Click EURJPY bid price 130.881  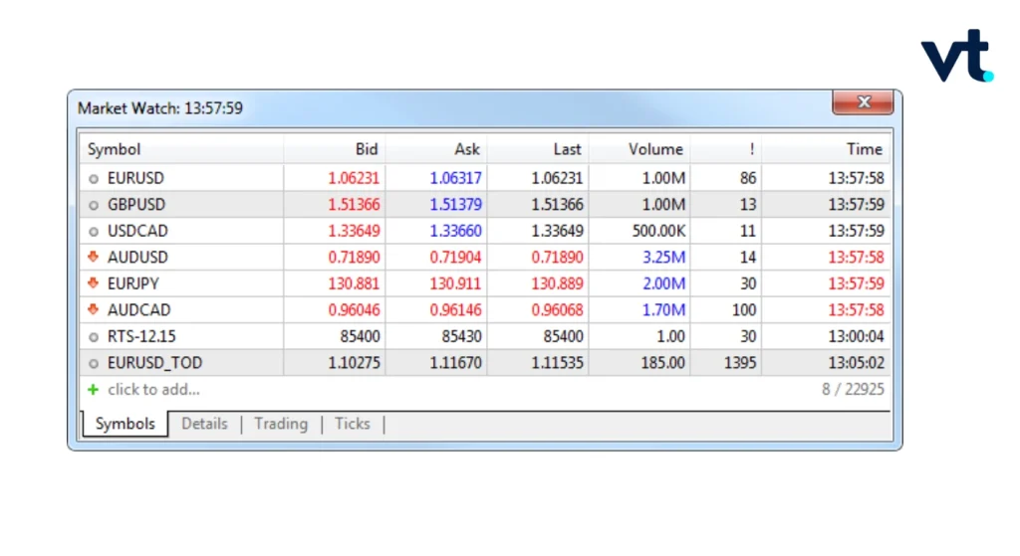tap(354, 283)
